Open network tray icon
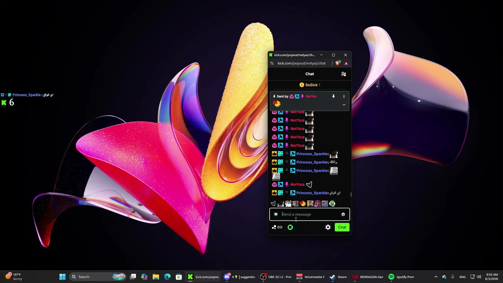 click(x=472, y=277)
